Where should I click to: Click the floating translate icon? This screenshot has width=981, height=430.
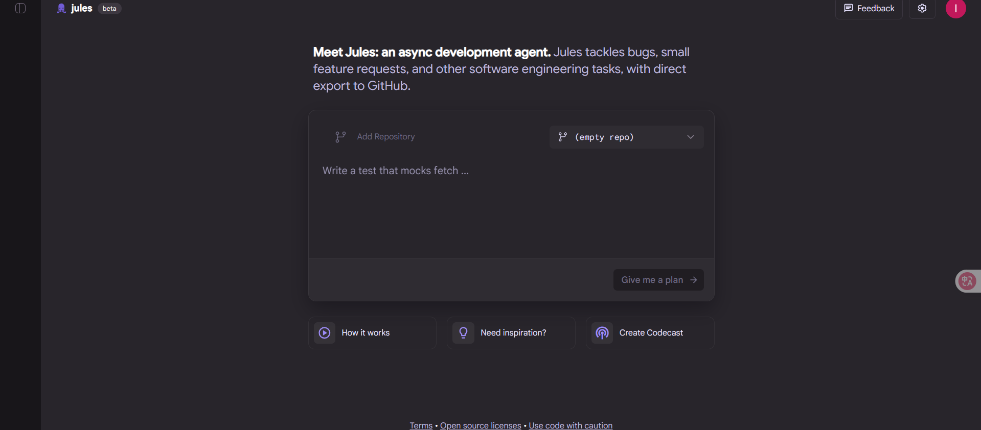(x=967, y=281)
